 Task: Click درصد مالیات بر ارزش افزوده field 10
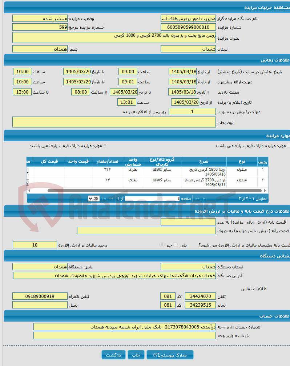click(35, 245)
